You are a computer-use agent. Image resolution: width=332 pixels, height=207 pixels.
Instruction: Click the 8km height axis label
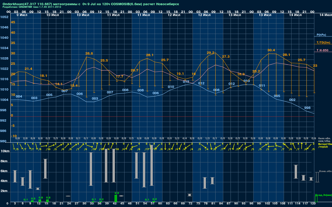point(4,161)
